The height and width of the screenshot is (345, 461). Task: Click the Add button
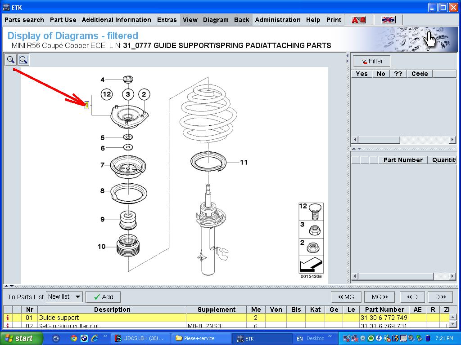coord(103,297)
